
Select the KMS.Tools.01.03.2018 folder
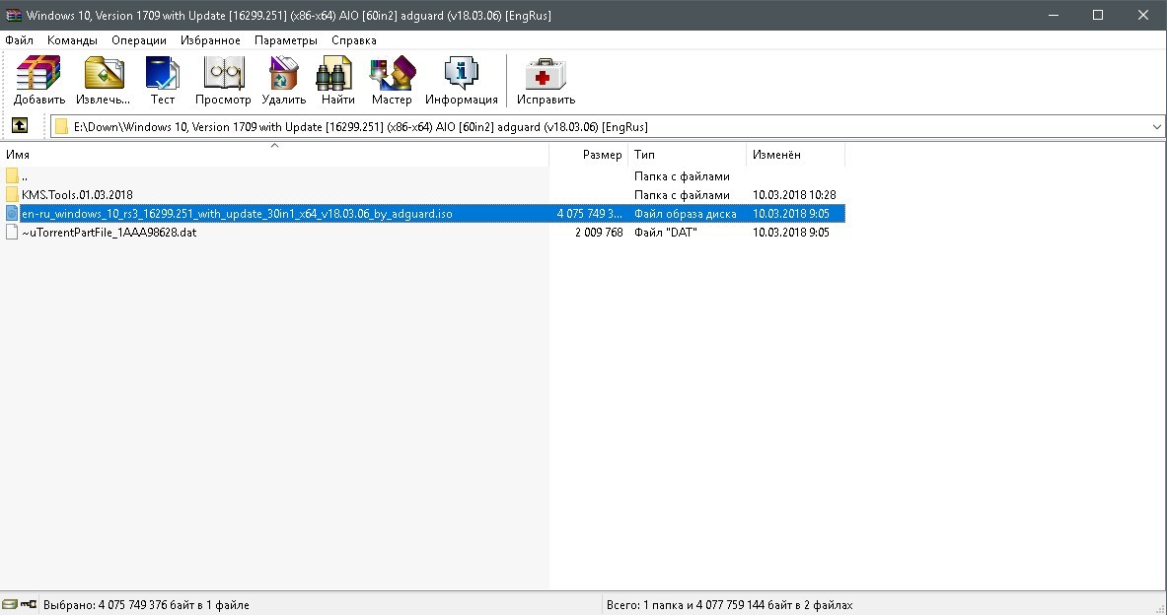77,195
